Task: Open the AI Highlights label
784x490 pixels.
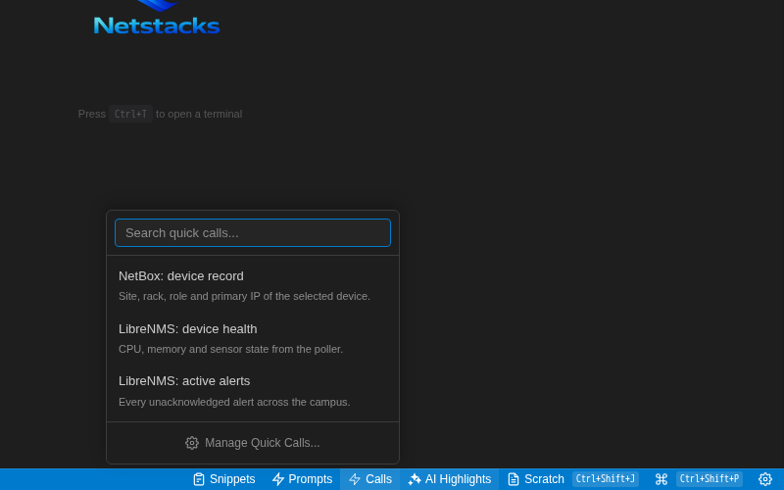Action: pyautogui.click(x=458, y=479)
